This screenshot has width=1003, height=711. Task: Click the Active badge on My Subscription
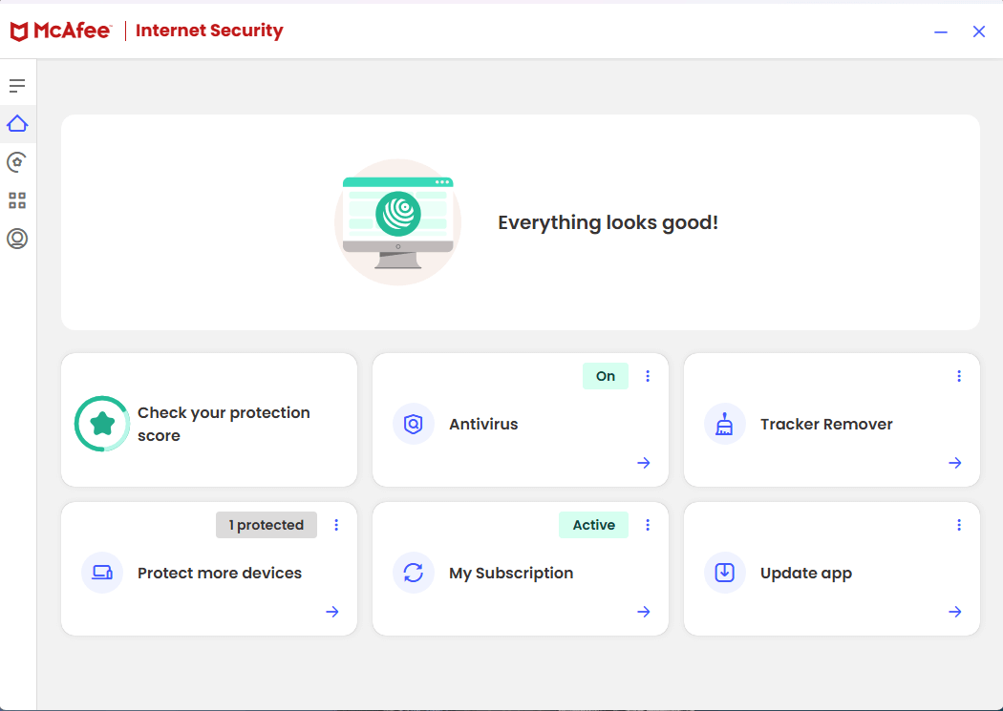[593, 525]
